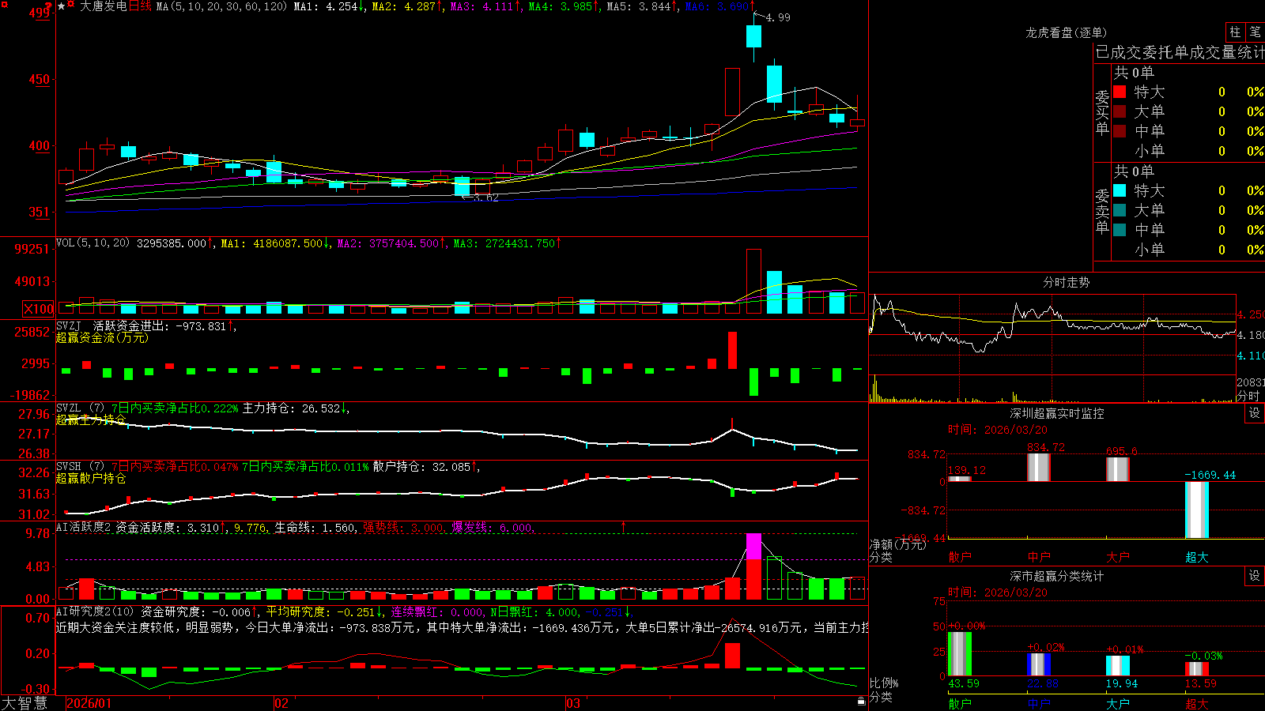This screenshot has width=1265, height=711.
Task: Click the SVSH indicator name
Action: click(69, 466)
